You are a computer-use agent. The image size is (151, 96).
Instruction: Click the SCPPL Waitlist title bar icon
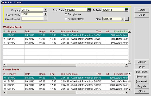coord(2,2)
